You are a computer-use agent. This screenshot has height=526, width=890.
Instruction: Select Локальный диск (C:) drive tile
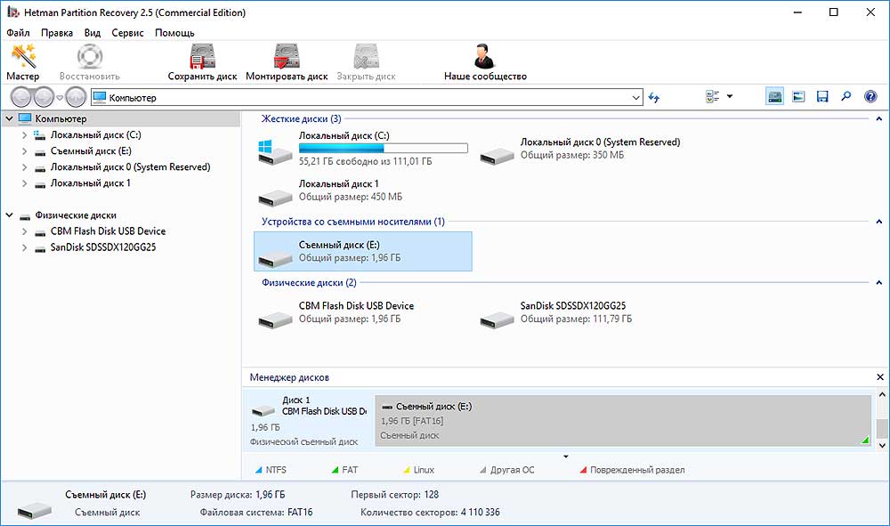tap(363, 148)
